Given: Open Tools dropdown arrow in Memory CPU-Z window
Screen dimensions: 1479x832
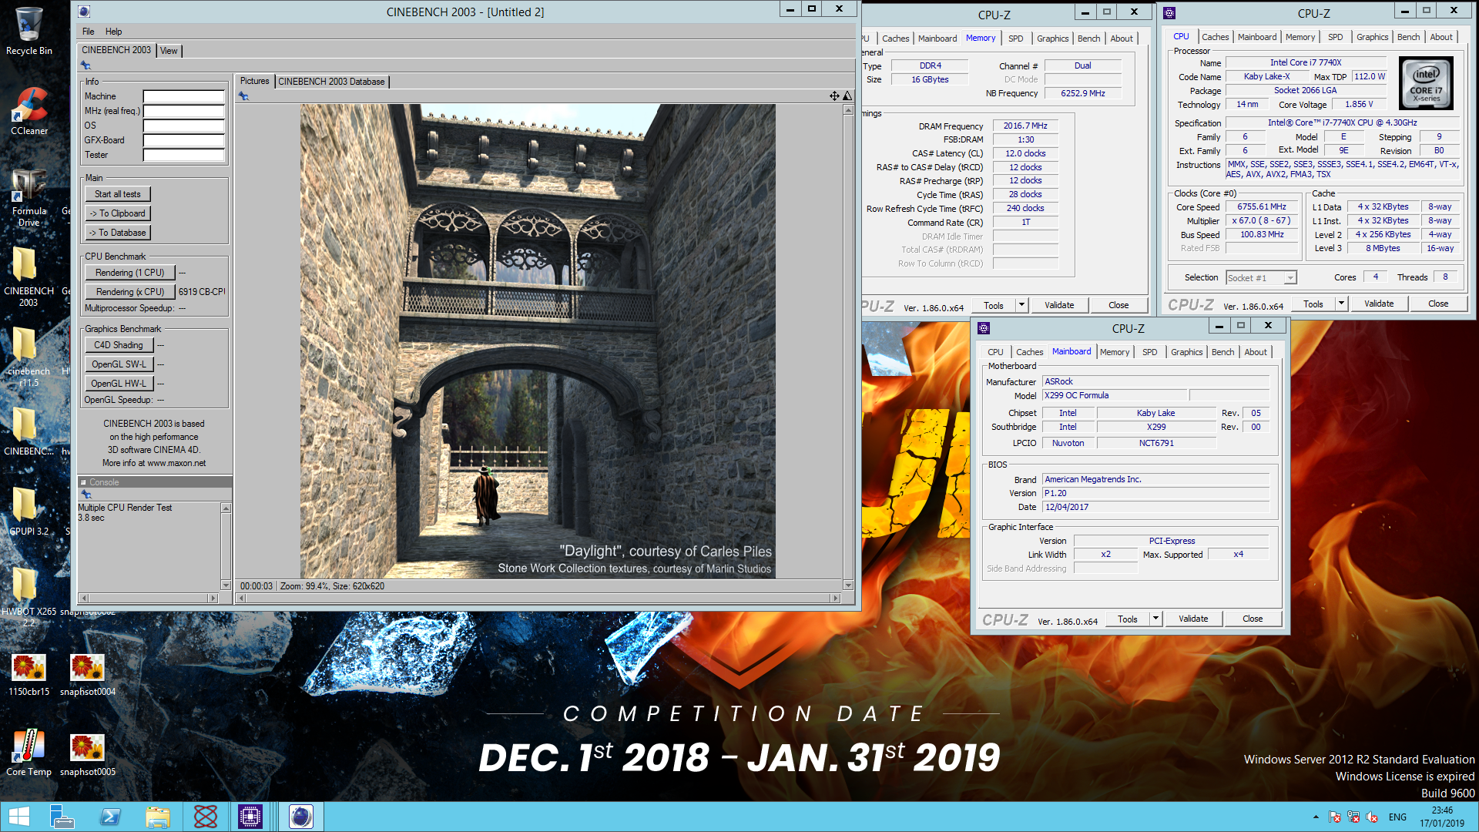Looking at the screenshot, I should tap(1022, 305).
